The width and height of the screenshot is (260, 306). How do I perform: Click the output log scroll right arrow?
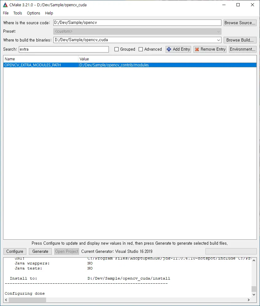248,300
